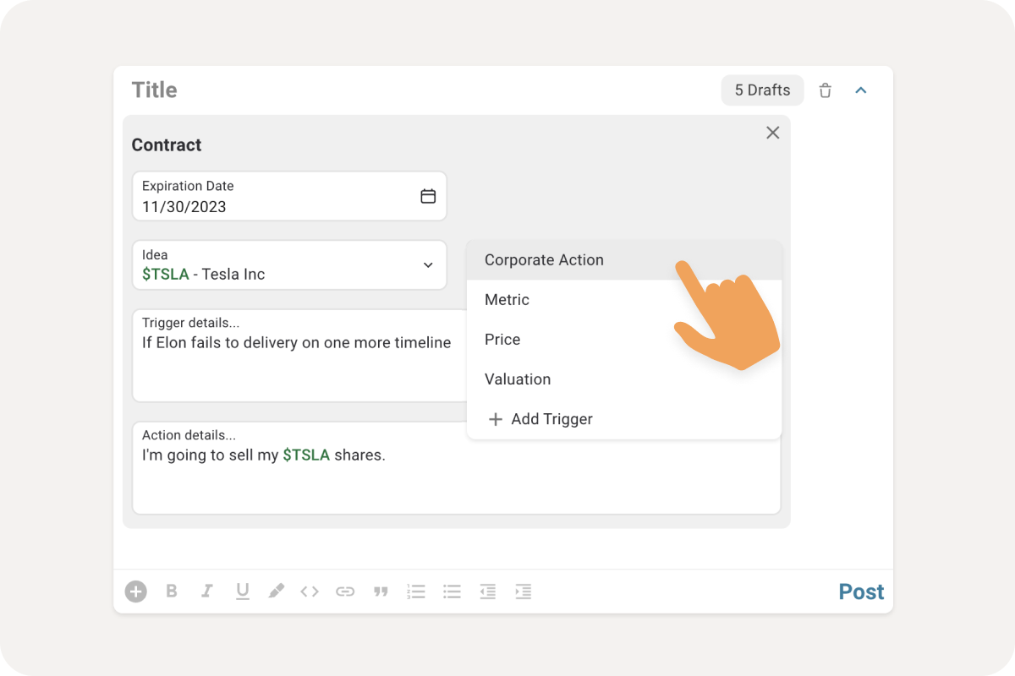Viewport: 1015px width, 676px height.
Task: Insert a code block
Action: [310, 591]
